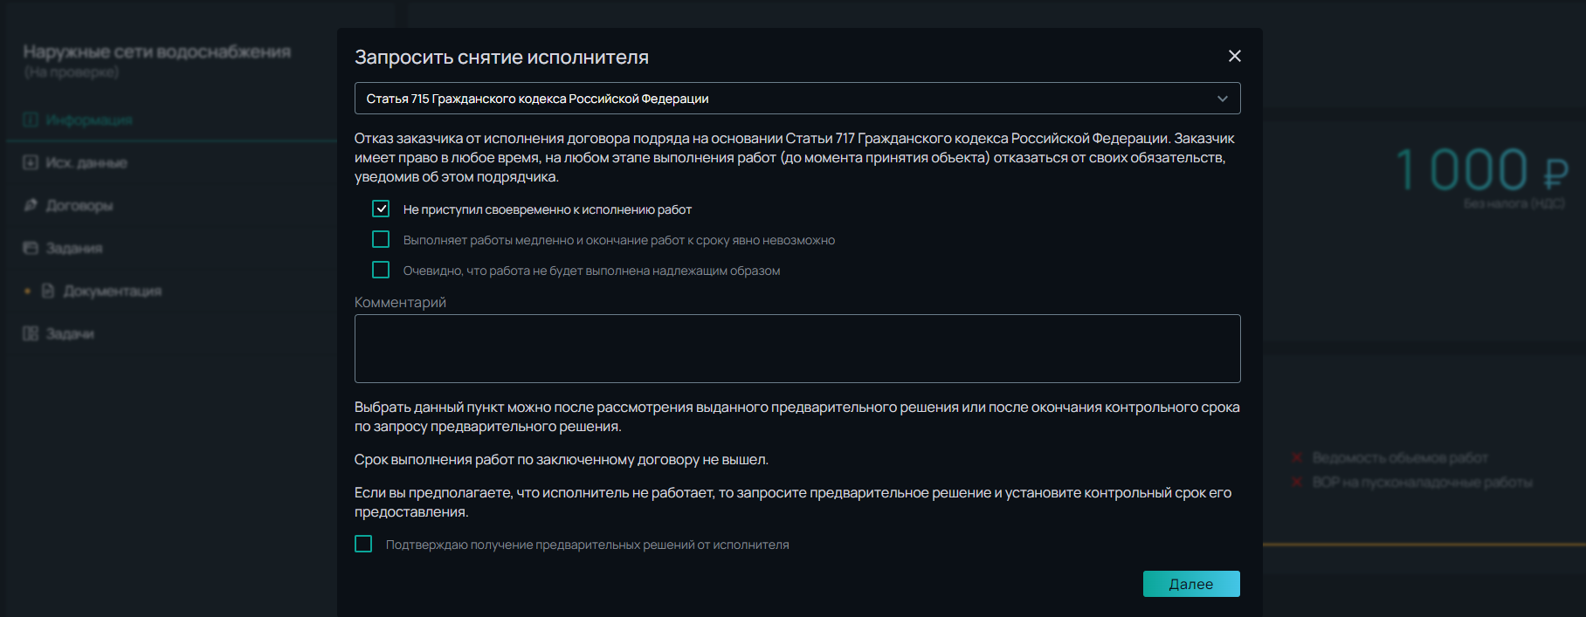This screenshot has width=1586, height=617.
Task: Click the Договоры signature icon
Action: [31, 205]
